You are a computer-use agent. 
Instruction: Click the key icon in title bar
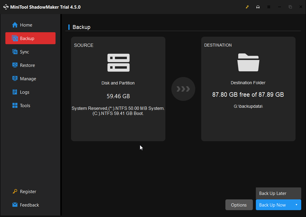[x=247, y=7]
